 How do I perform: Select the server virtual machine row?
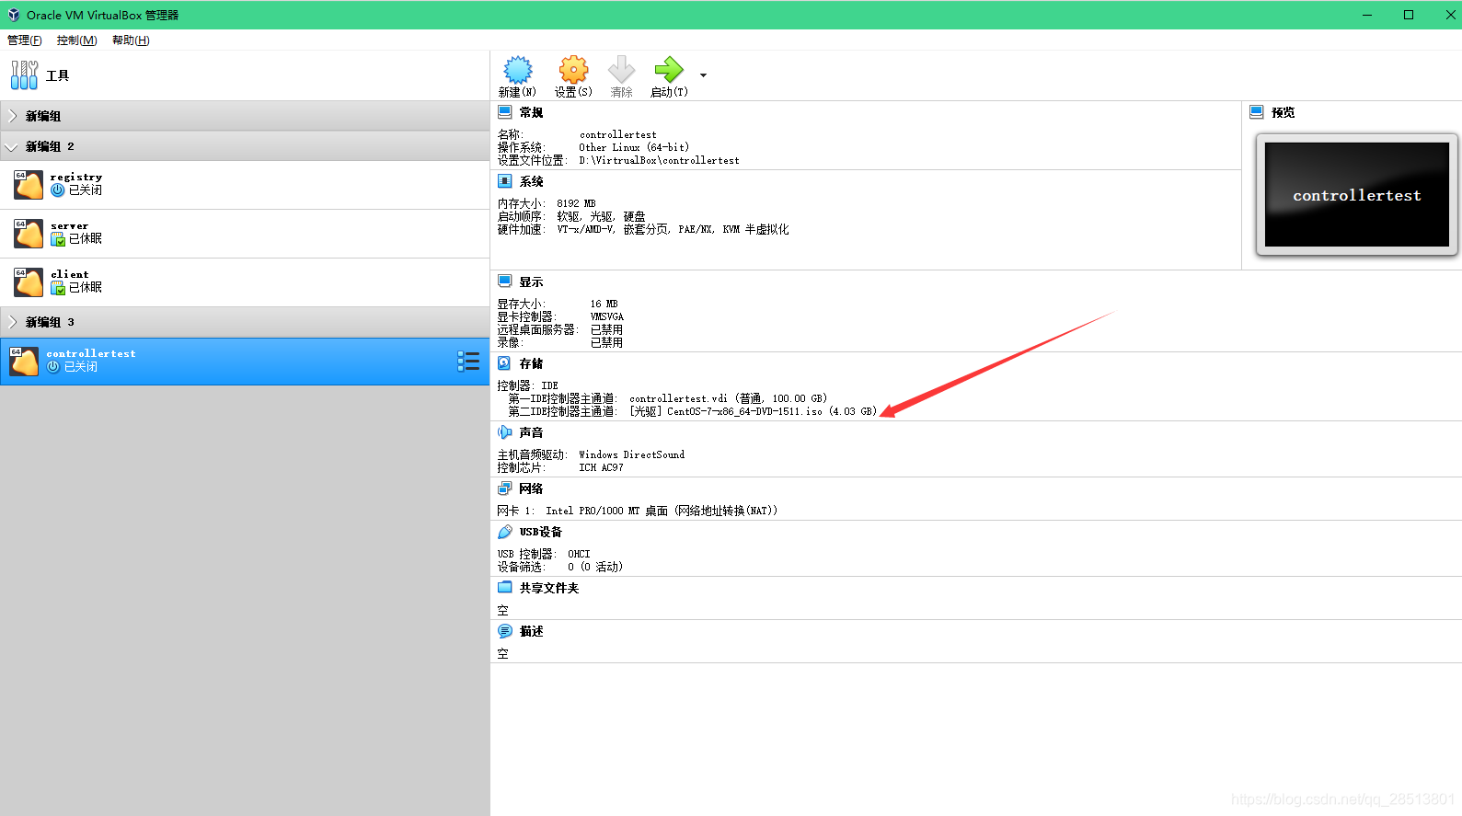245,234
